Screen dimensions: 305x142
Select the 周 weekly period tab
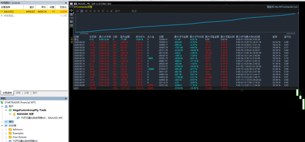click(x=86, y=11)
